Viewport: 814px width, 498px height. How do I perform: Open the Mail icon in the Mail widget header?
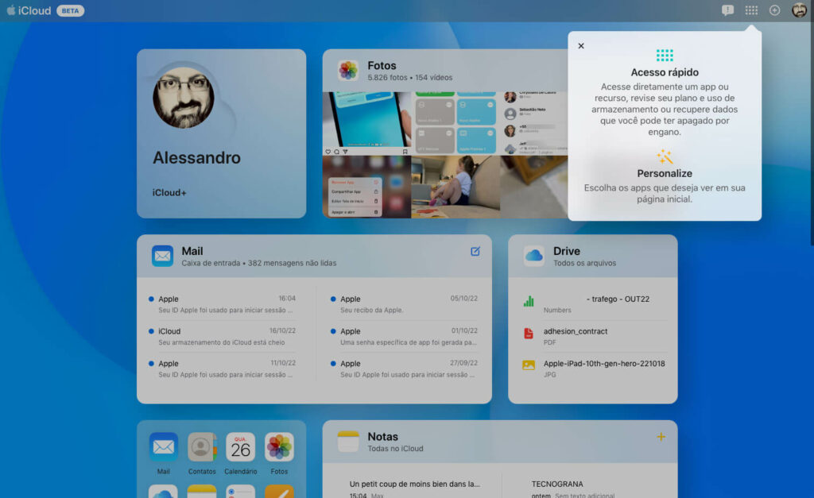162,255
